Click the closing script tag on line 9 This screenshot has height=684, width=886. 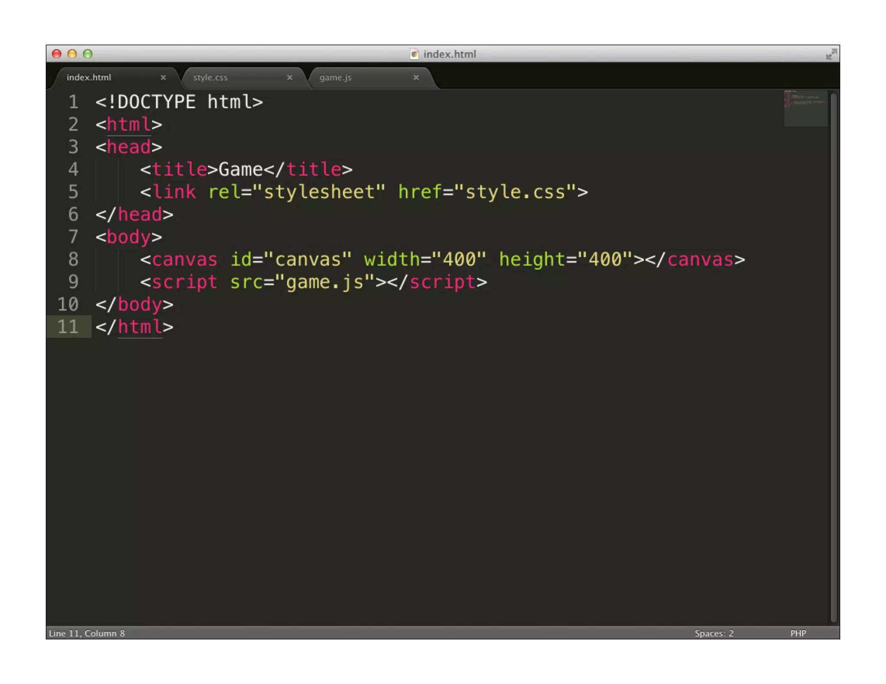coord(437,282)
